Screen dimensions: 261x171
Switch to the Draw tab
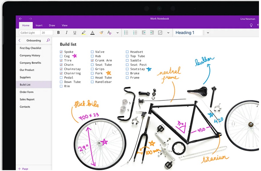coord(52,25)
